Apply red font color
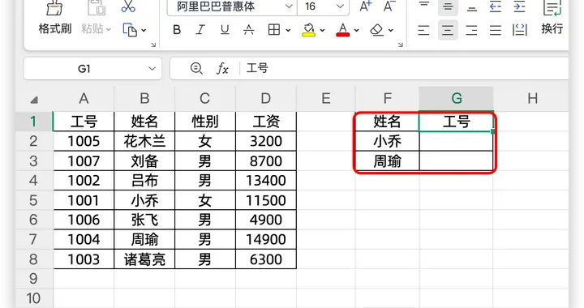This screenshot has width=584, height=308. click(x=342, y=30)
